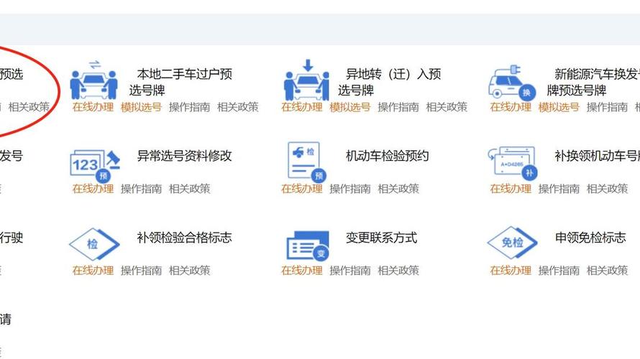
Task: Open 在线办理 for 补领检验合格标志
Action: point(93,270)
